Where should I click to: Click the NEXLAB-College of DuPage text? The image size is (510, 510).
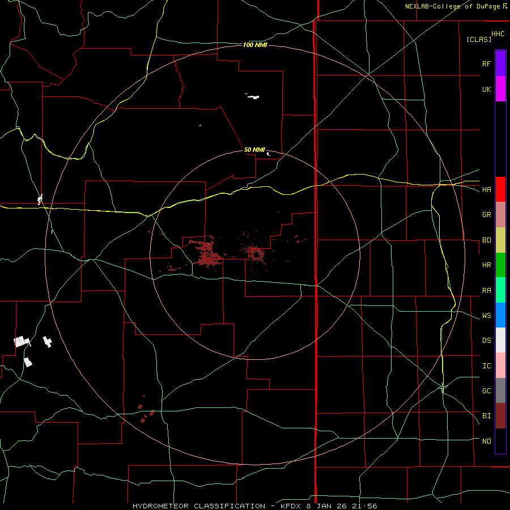pyautogui.click(x=453, y=6)
